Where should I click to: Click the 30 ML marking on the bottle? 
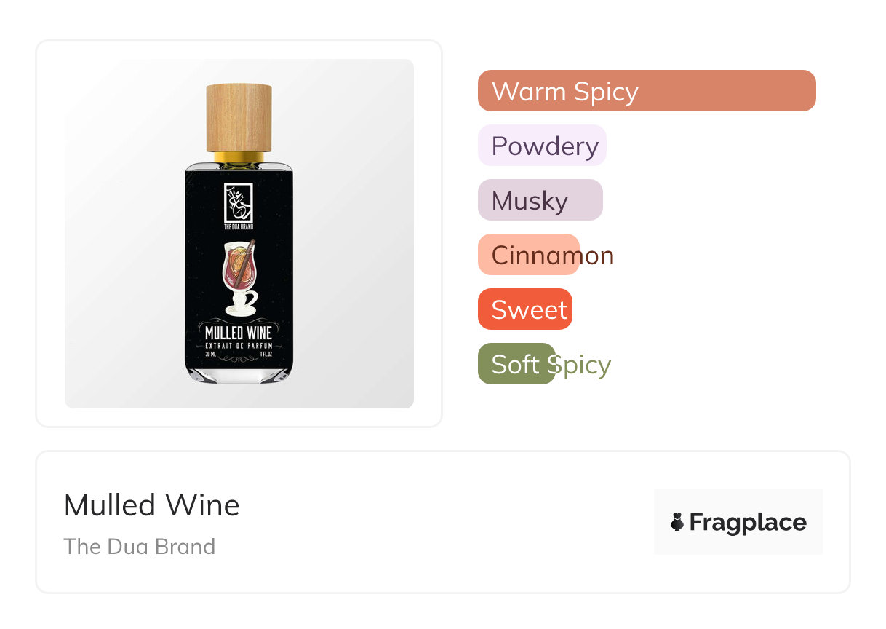pyautogui.click(x=212, y=355)
